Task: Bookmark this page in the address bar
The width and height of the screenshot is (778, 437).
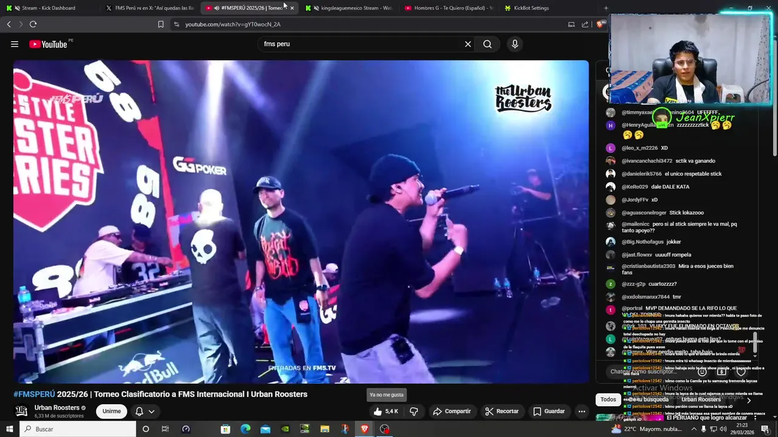Action: [160, 24]
